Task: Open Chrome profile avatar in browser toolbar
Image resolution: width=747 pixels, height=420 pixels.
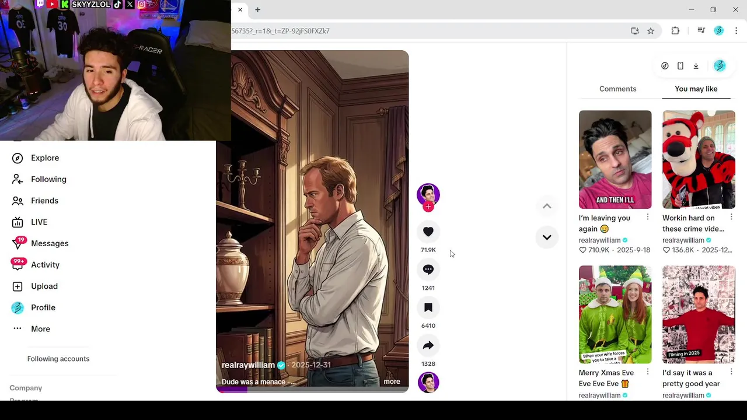Action: point(719,31)
